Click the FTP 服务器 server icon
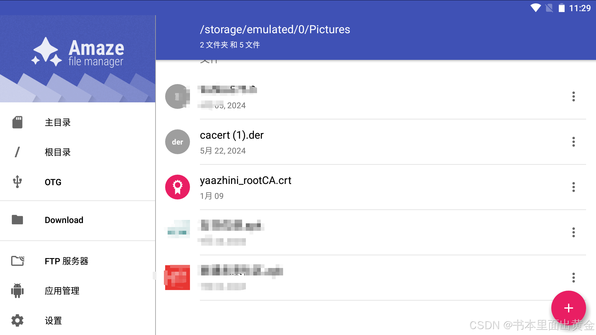Image resolution: width=596 pixels, height=335 pixels. point(18,261)
